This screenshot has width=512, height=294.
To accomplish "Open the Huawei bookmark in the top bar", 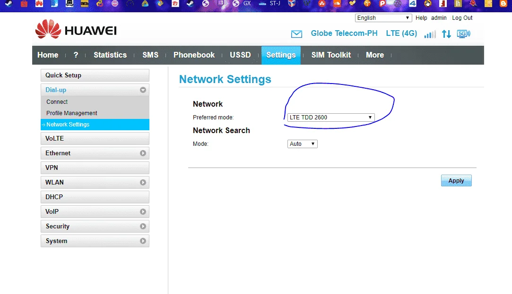I will click(x=39, y=4).
